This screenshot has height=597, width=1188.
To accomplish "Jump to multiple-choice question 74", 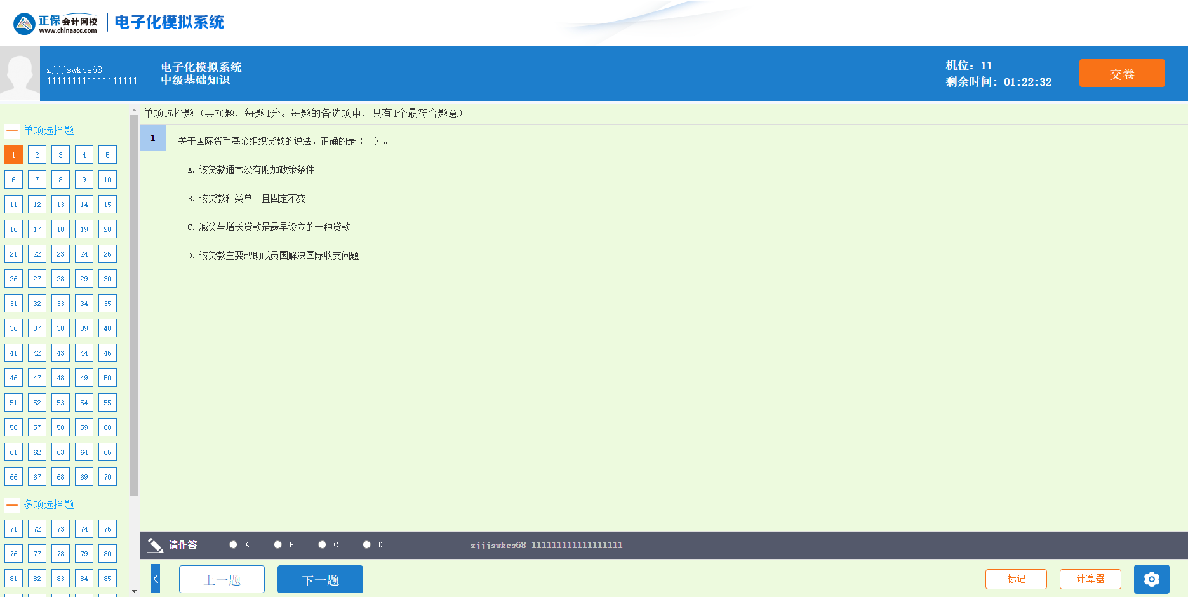I will click(84, 529).
